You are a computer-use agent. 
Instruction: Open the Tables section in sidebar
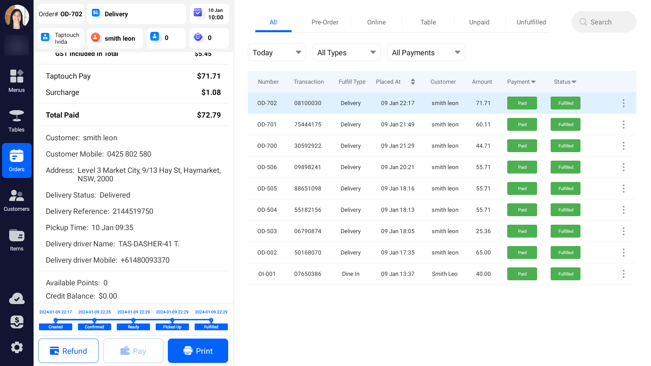click(x=17, y=121)
